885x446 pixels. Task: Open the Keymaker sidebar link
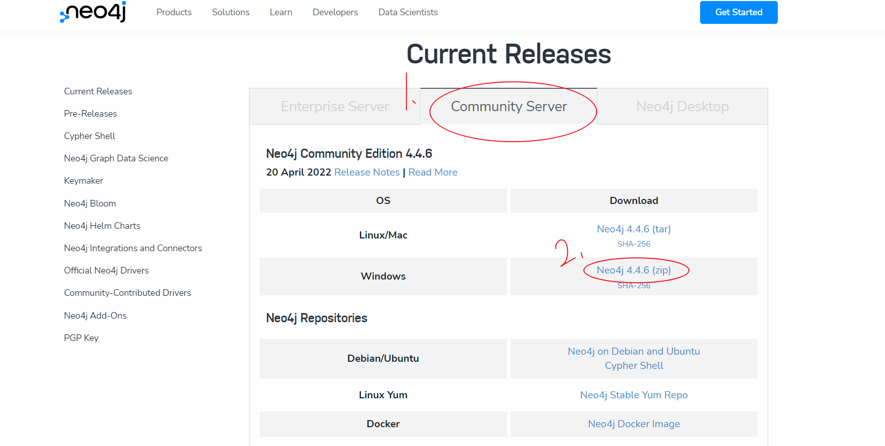pyautogui.click(x=83, y=181)
